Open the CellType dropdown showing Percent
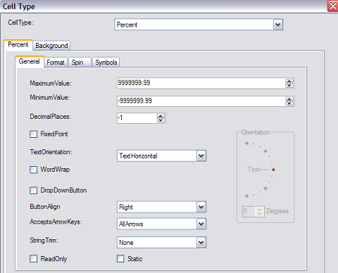This screenshot has height=273, width=338. pyautogui.click(x=199, y=25)
